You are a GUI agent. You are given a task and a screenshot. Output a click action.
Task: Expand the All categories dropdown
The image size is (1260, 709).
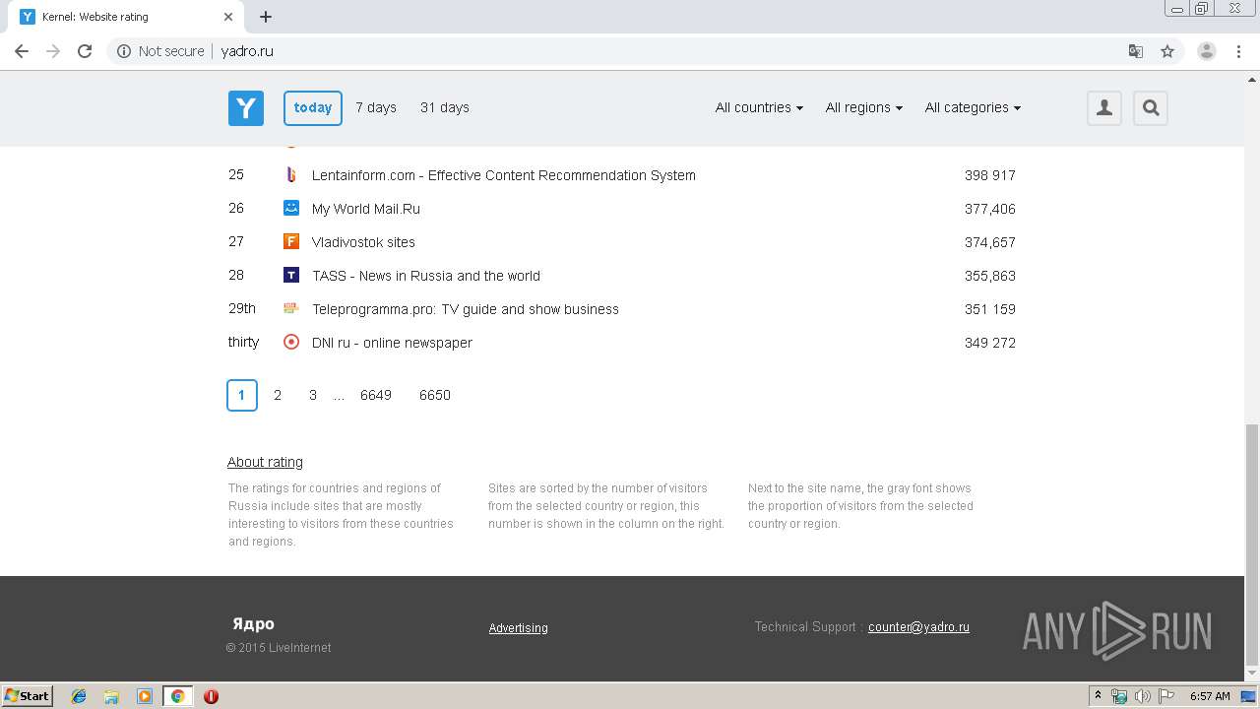coord(973,107)
